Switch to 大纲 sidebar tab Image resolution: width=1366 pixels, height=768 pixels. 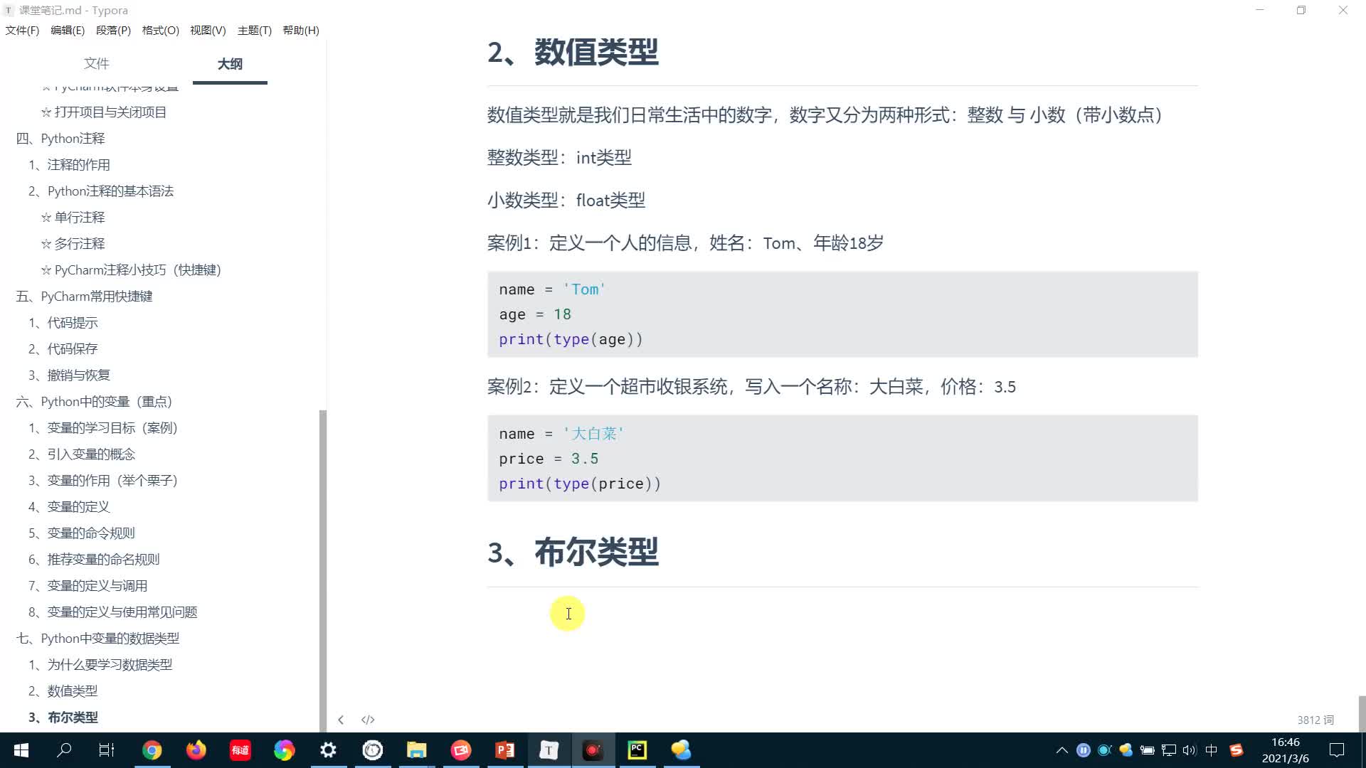click(230, 64)
